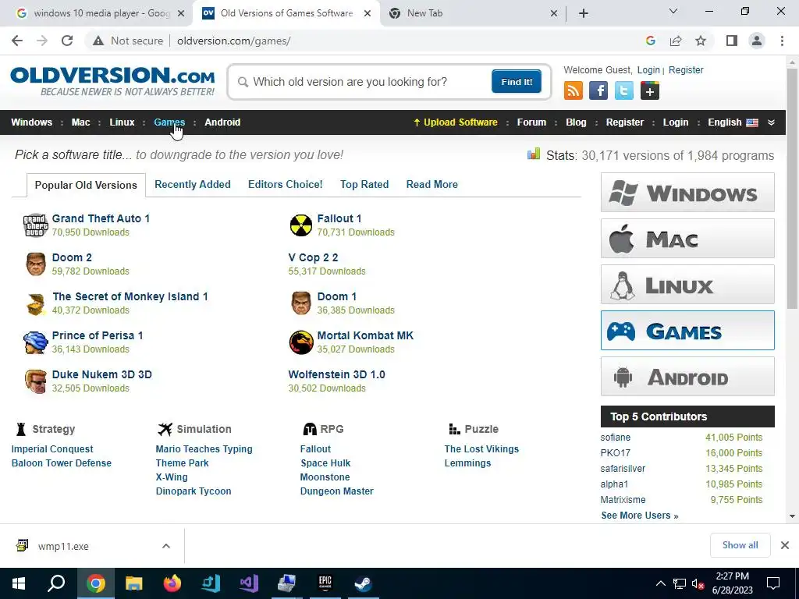Show hidden system tray icons
Image resolution: width=799 pixels, height=599 pixels.
[660, 583]
